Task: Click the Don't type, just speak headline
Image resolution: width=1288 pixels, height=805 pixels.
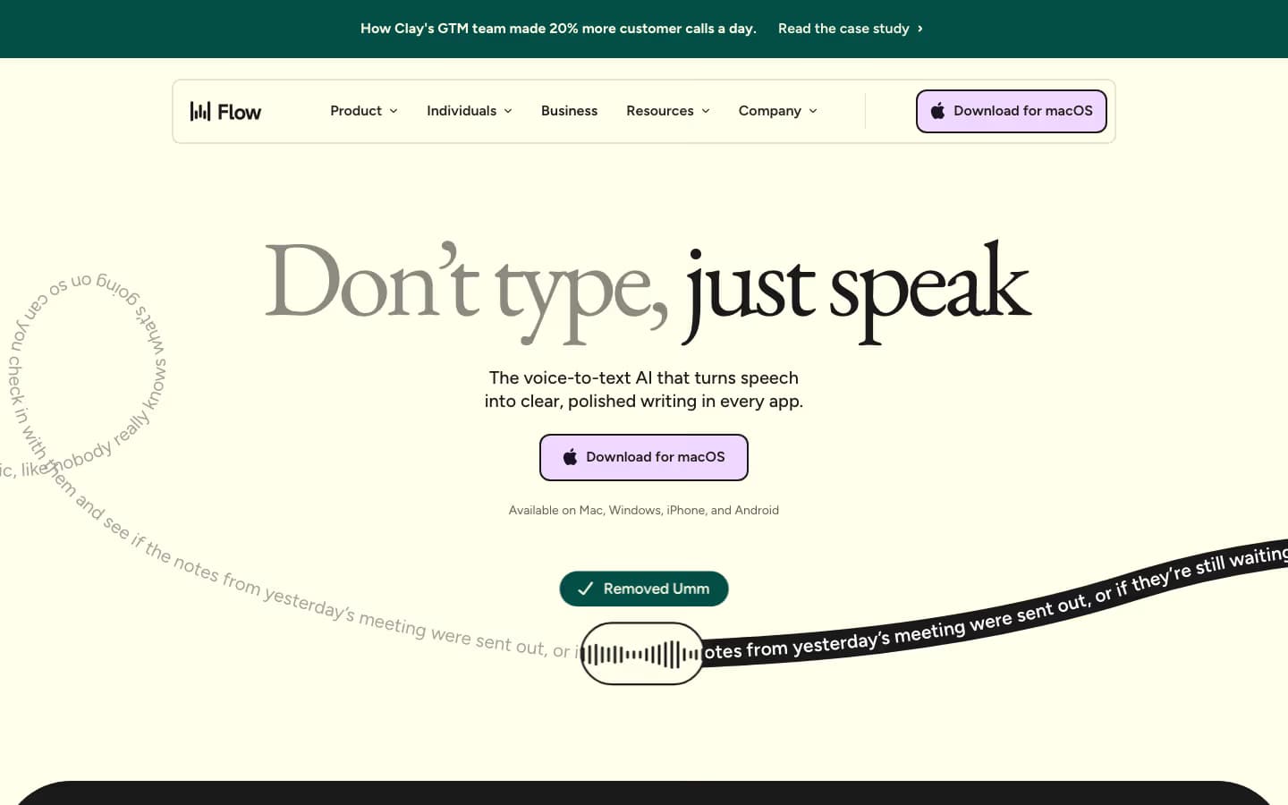Action: 648,292
